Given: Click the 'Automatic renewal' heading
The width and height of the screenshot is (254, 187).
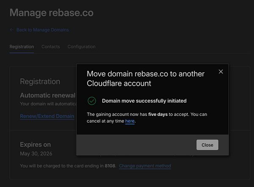Looking at the screenshot, I should point(48,95).
